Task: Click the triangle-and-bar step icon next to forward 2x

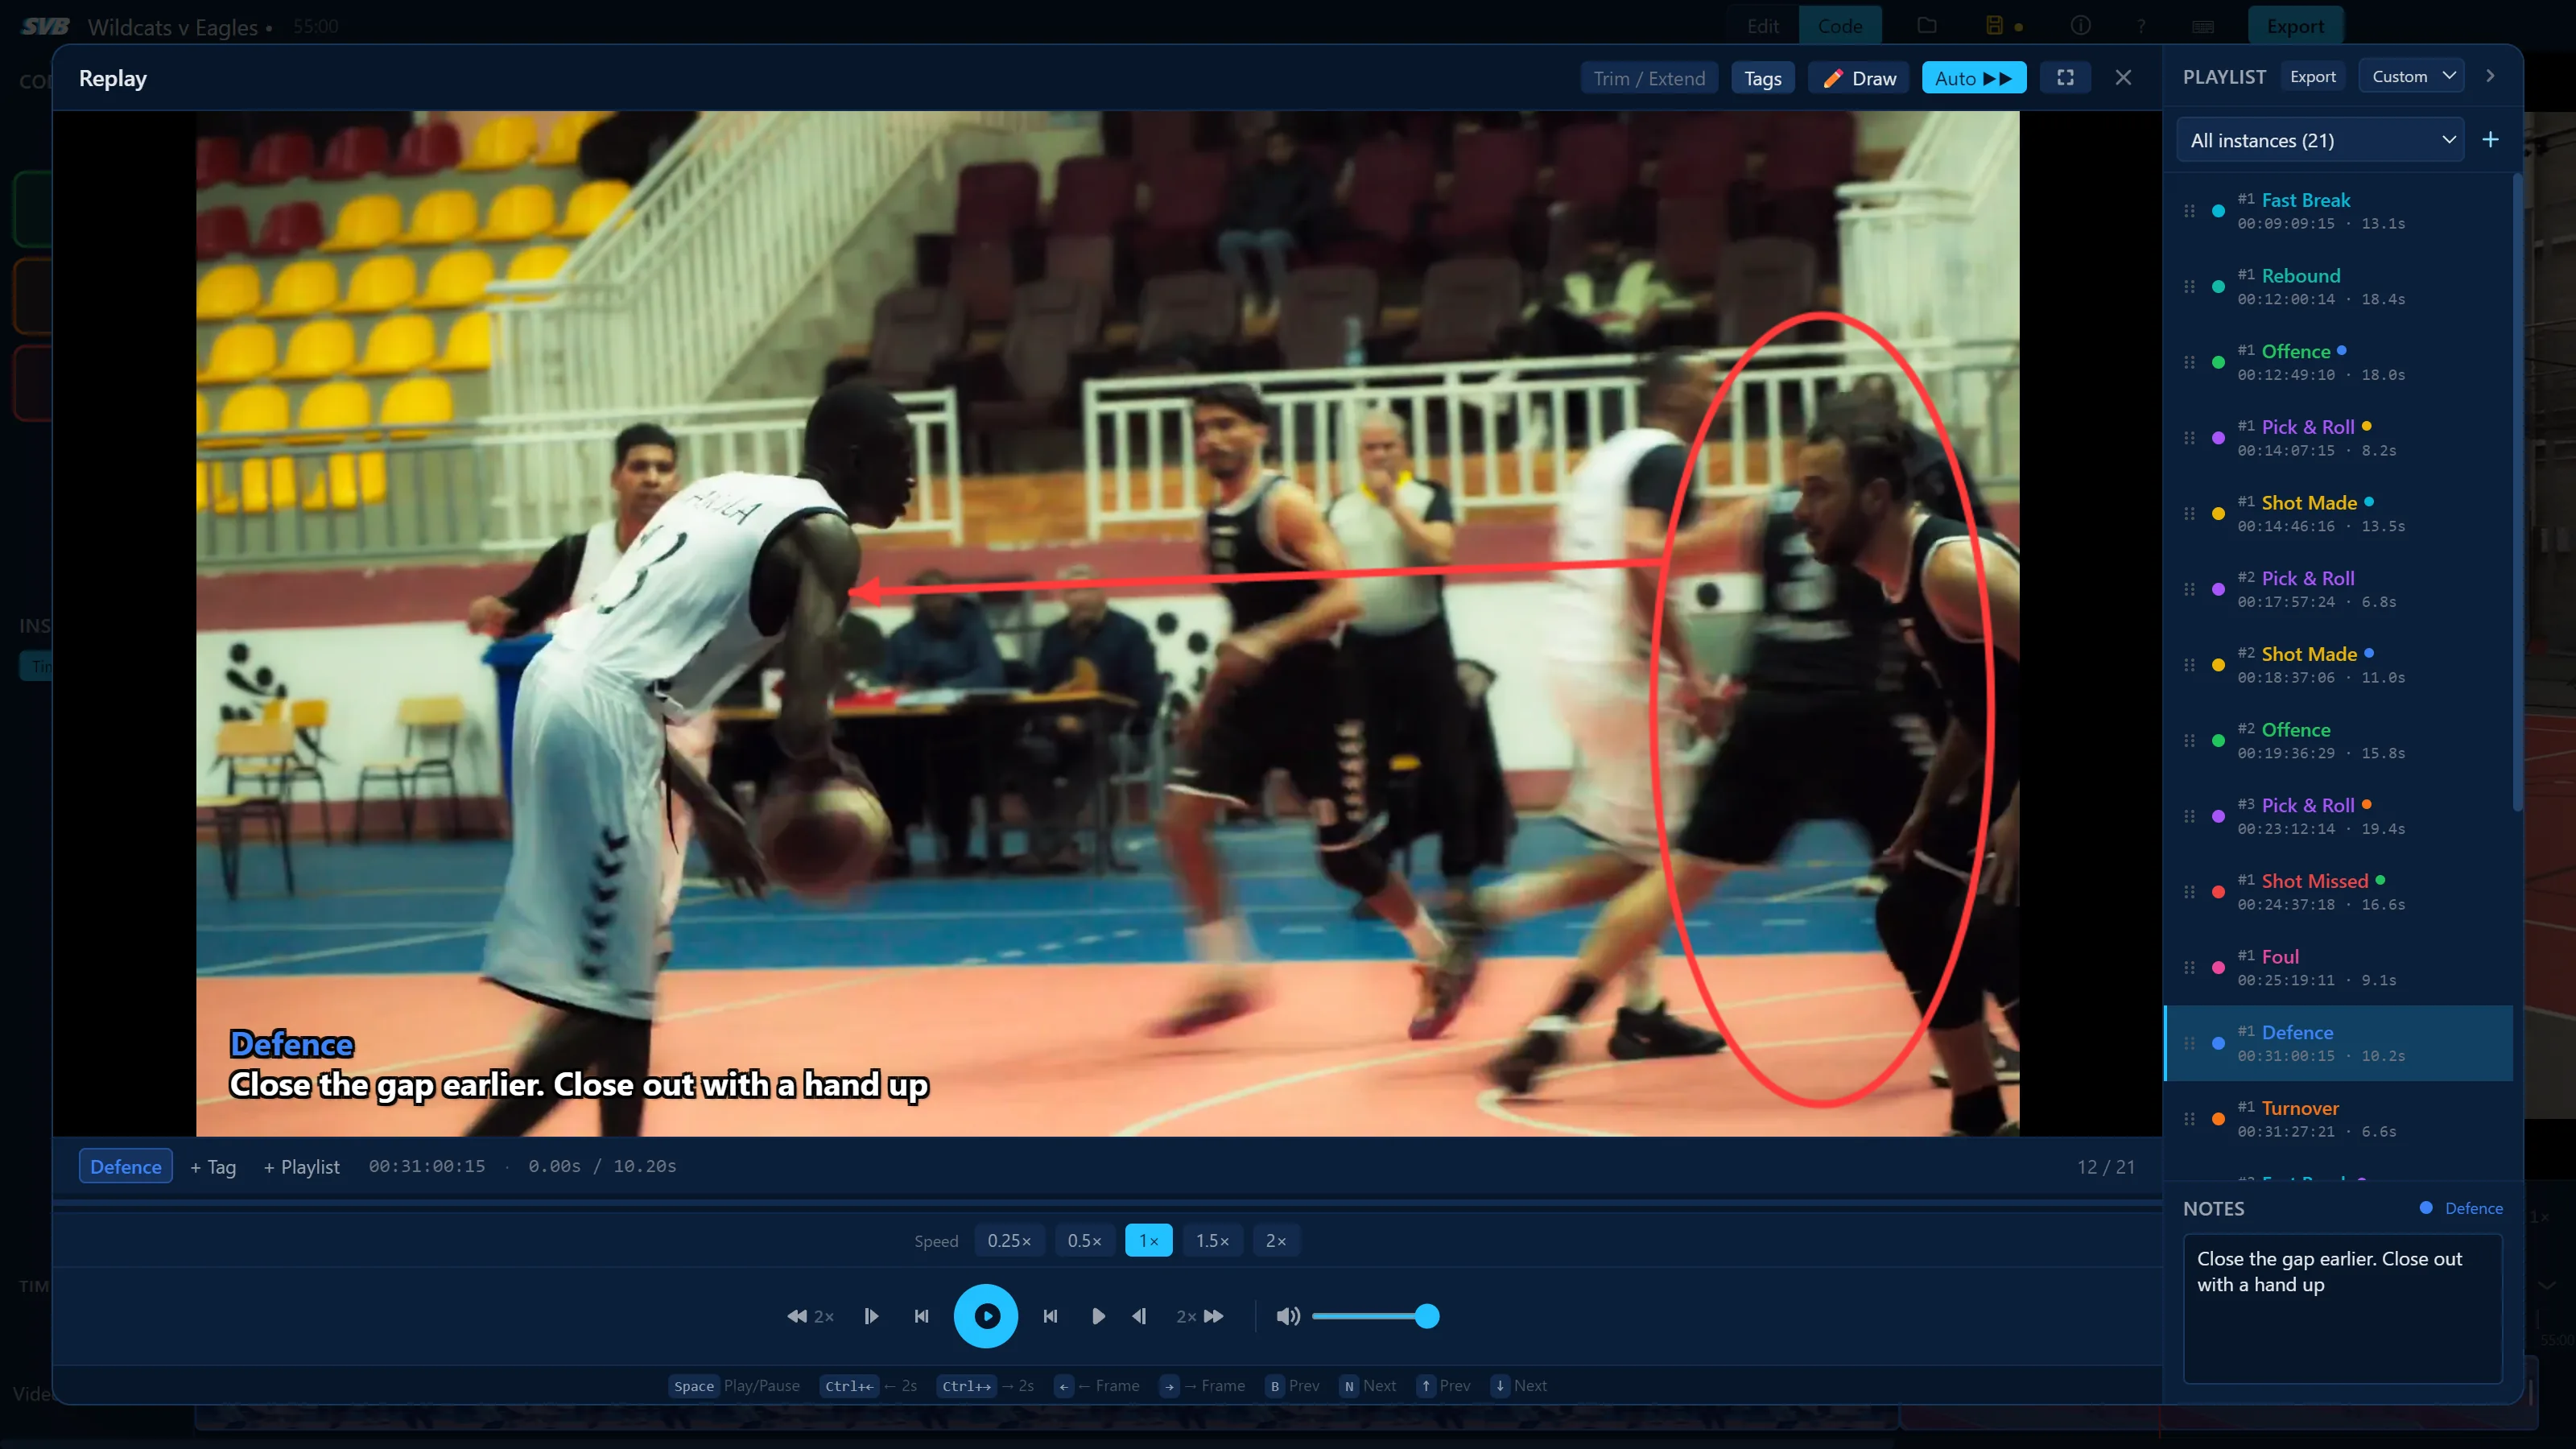Action: [x=1139, y=1316]
